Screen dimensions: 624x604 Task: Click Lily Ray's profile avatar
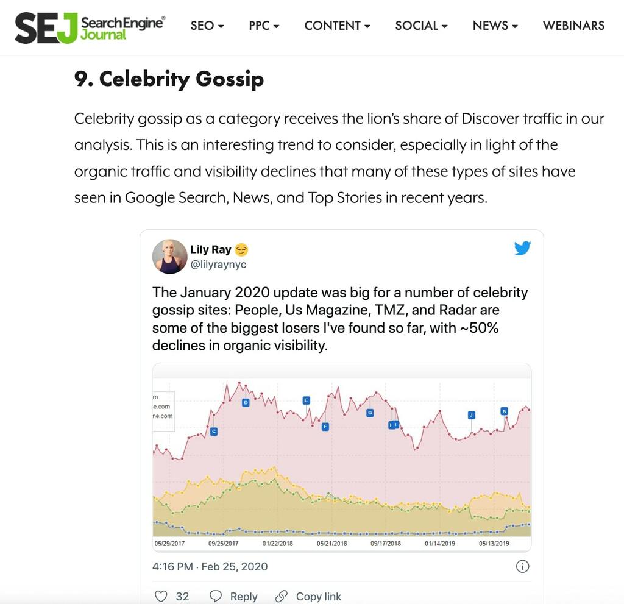click(x=169, y=256)
